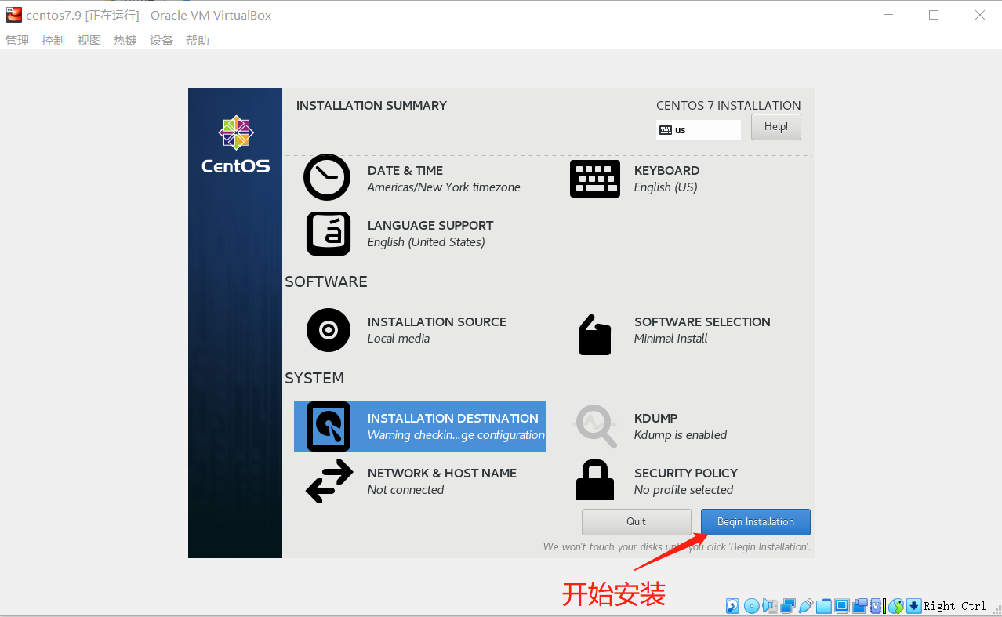Click the network adapter status icon

788,605
